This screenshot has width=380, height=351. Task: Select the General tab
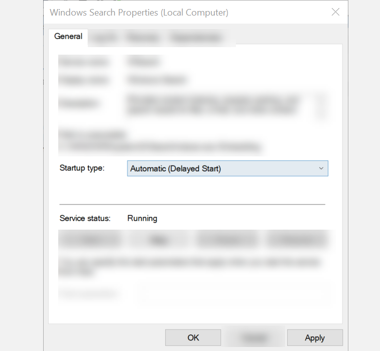[x=68, y=37]
